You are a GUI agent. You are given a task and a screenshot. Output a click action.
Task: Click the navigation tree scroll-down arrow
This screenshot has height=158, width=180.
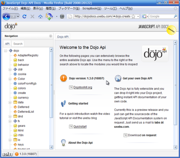coord(51,147)
